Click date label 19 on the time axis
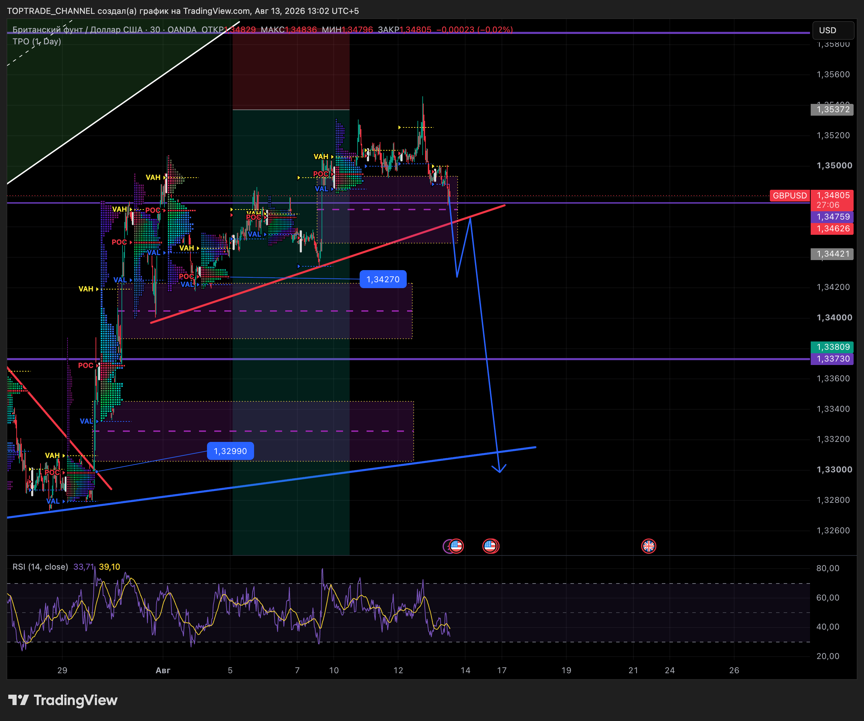Viewport: 864px width, 721px height. pos(566,670)
